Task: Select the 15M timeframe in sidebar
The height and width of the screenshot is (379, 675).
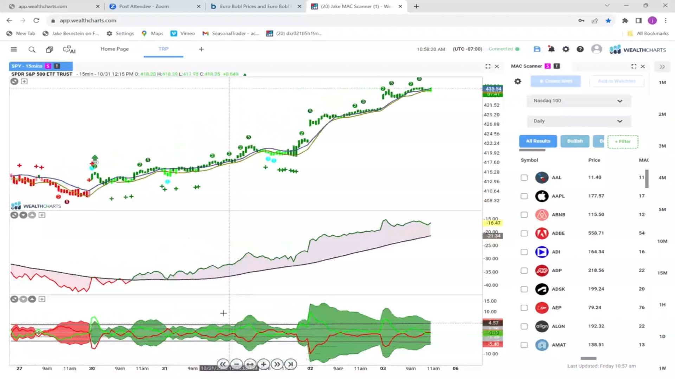Action: (662, 273)
